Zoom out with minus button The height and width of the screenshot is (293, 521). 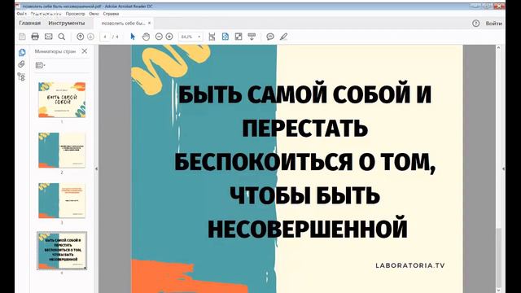(x=159, y=37)
